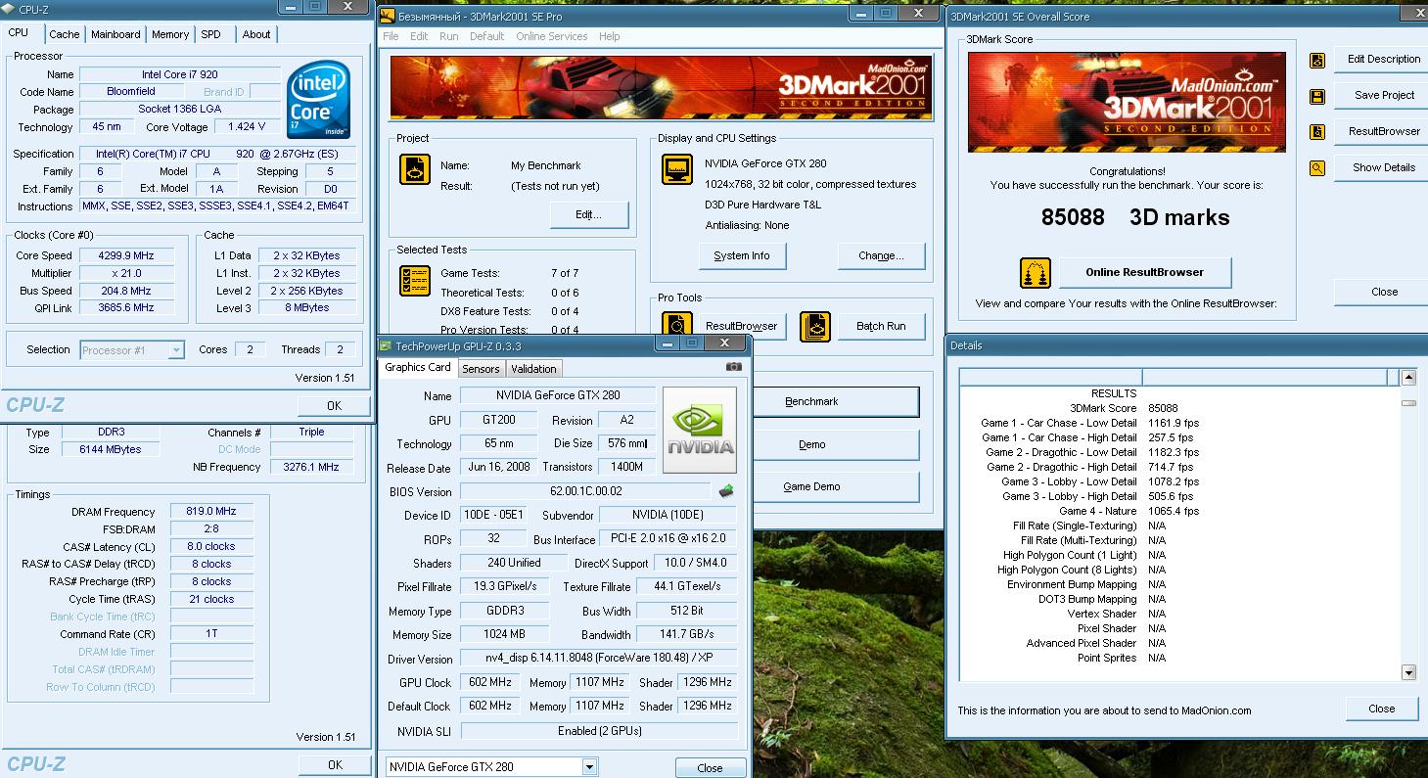
Task: Click the Edit Description button
Action: click(x=1383, y=59)
